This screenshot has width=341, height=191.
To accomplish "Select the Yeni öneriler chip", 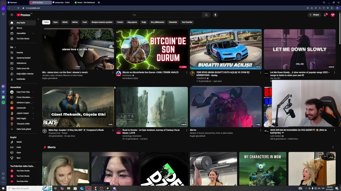I will point(187,22).
